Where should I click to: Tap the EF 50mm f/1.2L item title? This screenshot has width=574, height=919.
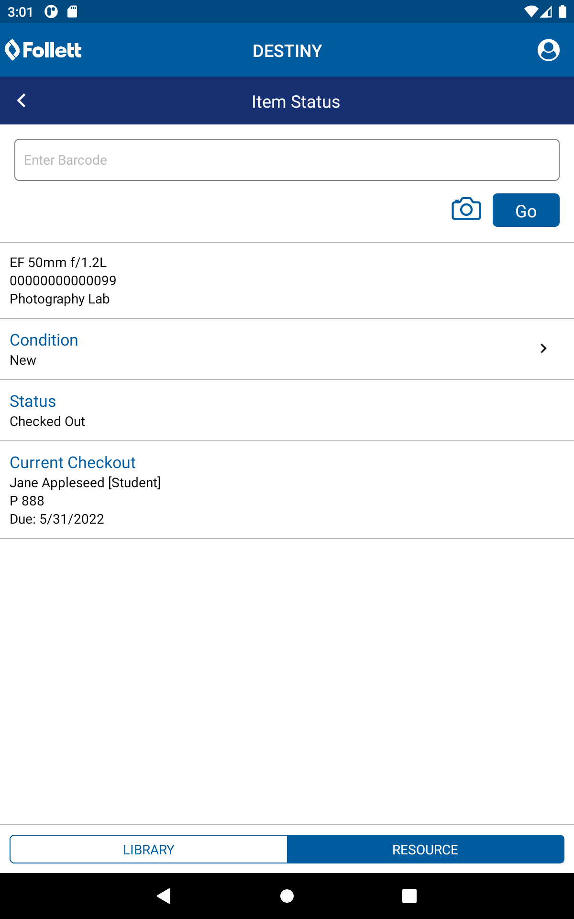(x=58, y=262)
